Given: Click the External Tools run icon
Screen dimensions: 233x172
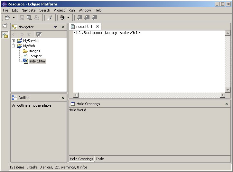Looking at the screenshot, I should [62, 18].
